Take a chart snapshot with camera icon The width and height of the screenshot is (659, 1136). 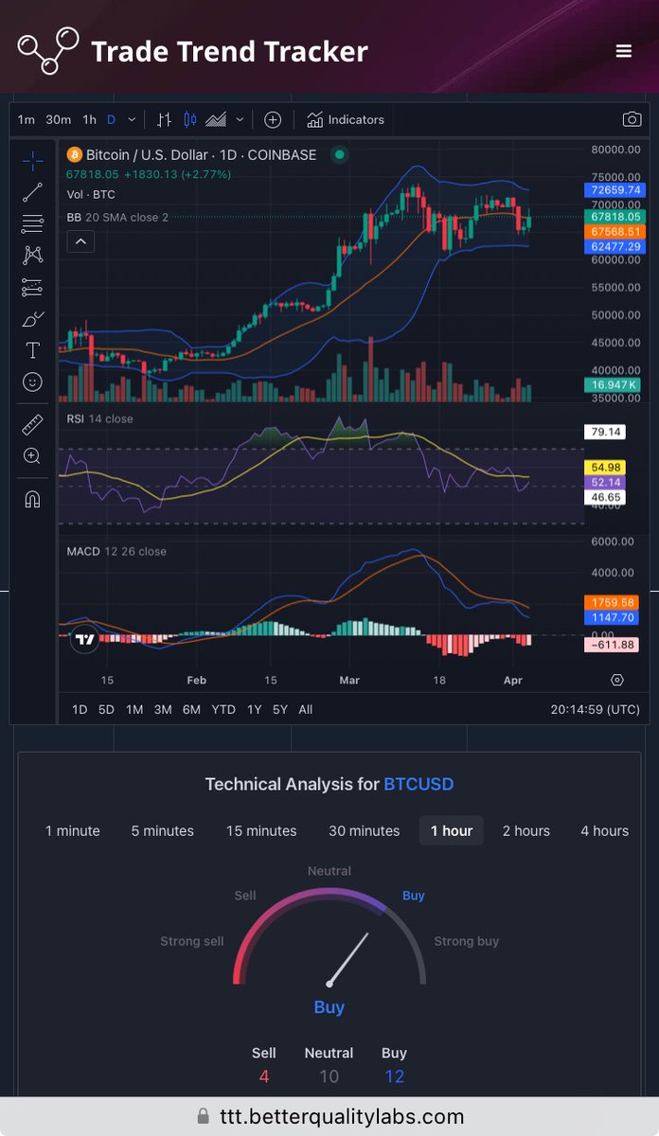point(632,119)
